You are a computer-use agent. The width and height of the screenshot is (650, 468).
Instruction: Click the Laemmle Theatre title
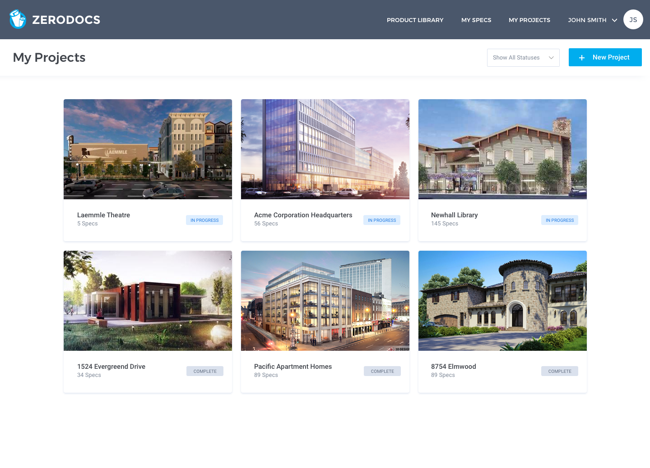pyautogui.click(x=103, y=215)
